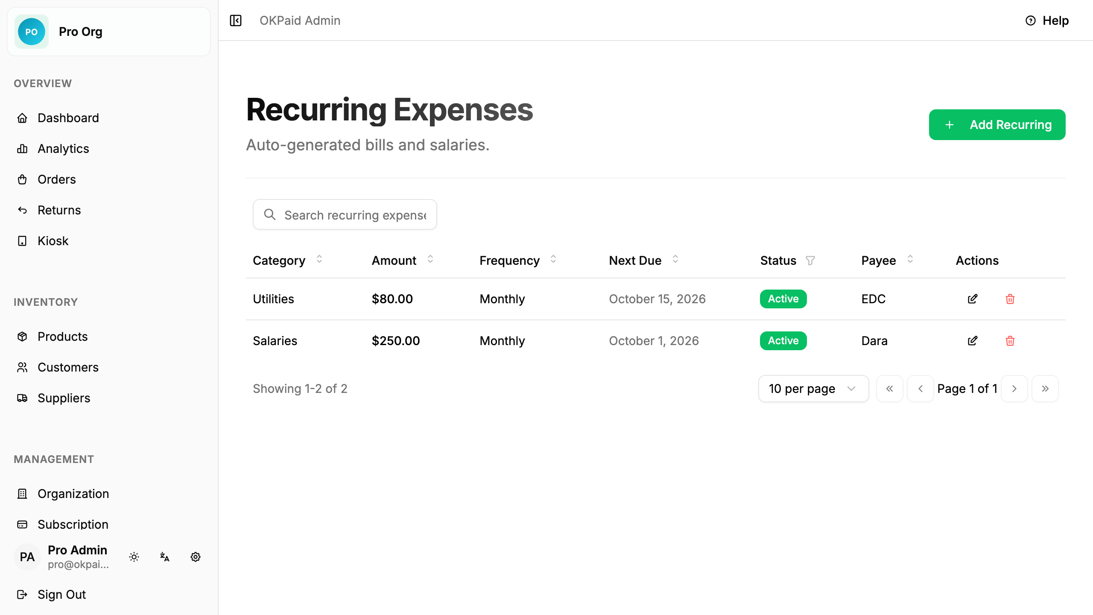Viewport: 1093px width, 615px height.
Task: Open Subscription under Management
Action: [x=109, y=524]
